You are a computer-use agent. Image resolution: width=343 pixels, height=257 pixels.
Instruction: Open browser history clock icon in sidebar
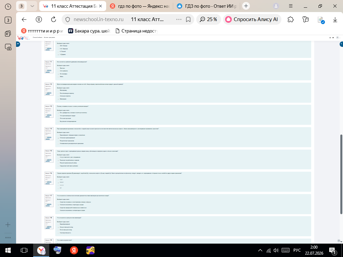pyautogui.click(x=8, y=7)
